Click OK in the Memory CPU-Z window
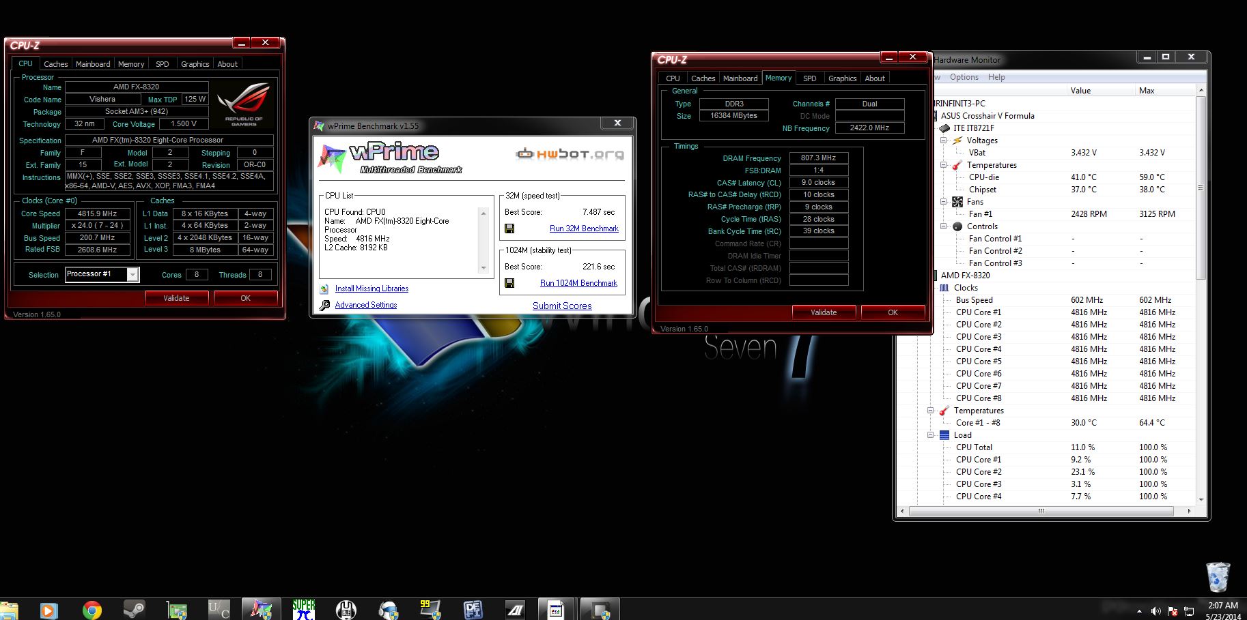1247x620 pixels. point(893,312)
